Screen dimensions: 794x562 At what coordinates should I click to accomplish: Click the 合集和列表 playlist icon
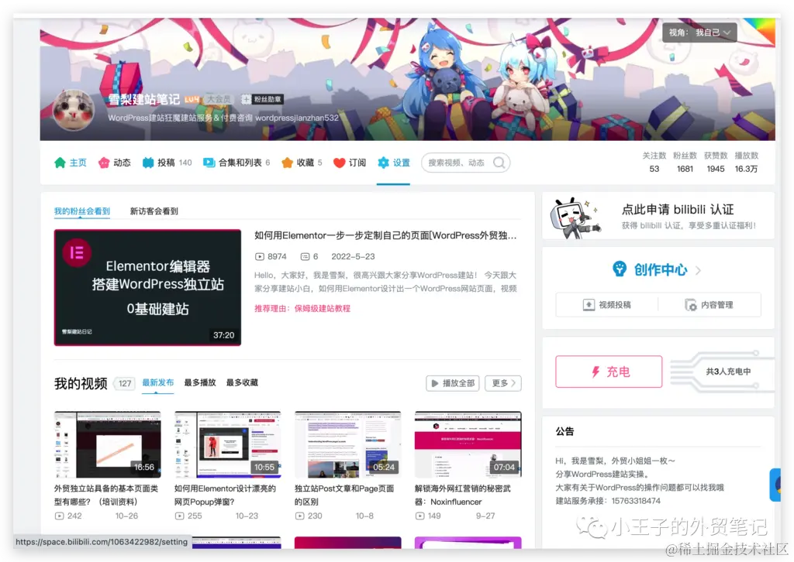pyautogui.click(x=209, y=163)
